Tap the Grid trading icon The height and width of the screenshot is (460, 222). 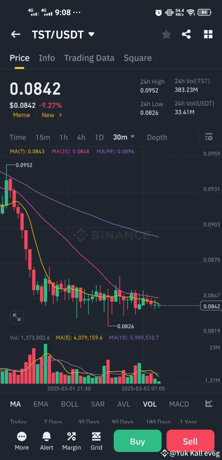coord(96,441)
